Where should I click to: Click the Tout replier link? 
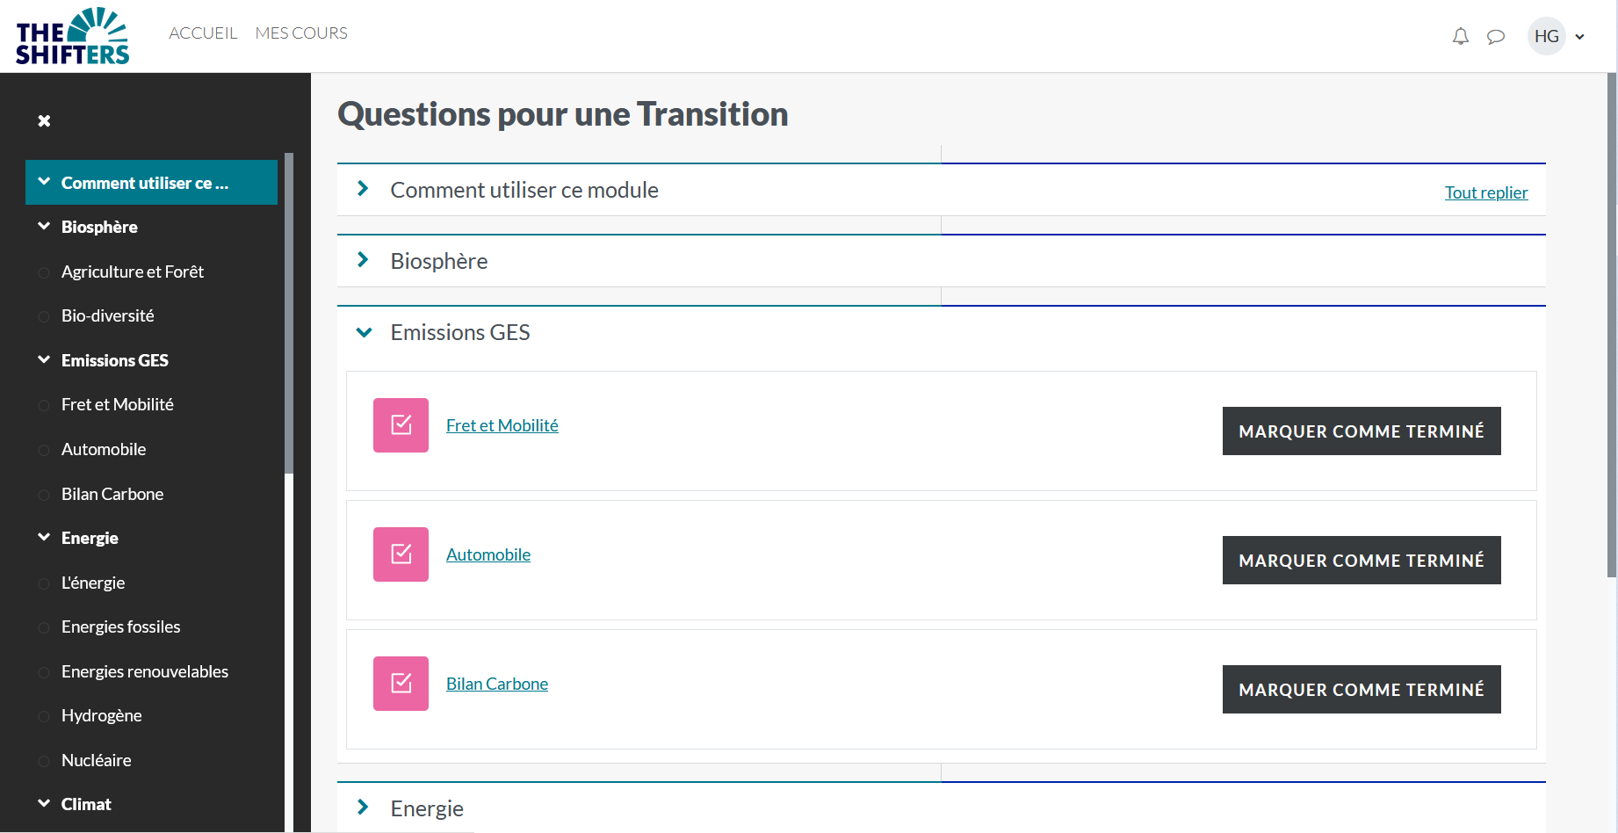(x=1486, y=192)
